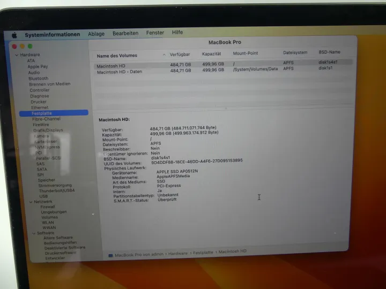
Task: Sort by Name des Volumes column
Action: click(x=117, y=56)
